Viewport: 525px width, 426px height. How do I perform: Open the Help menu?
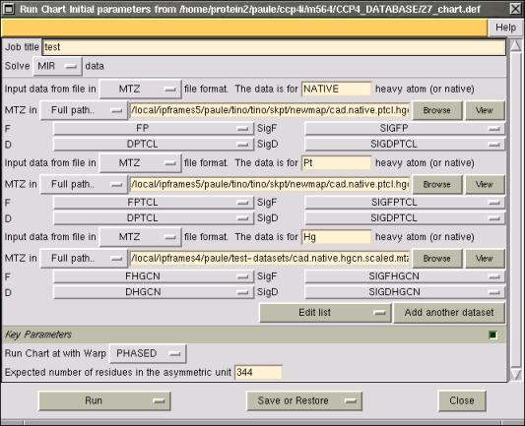coord(505,28)
